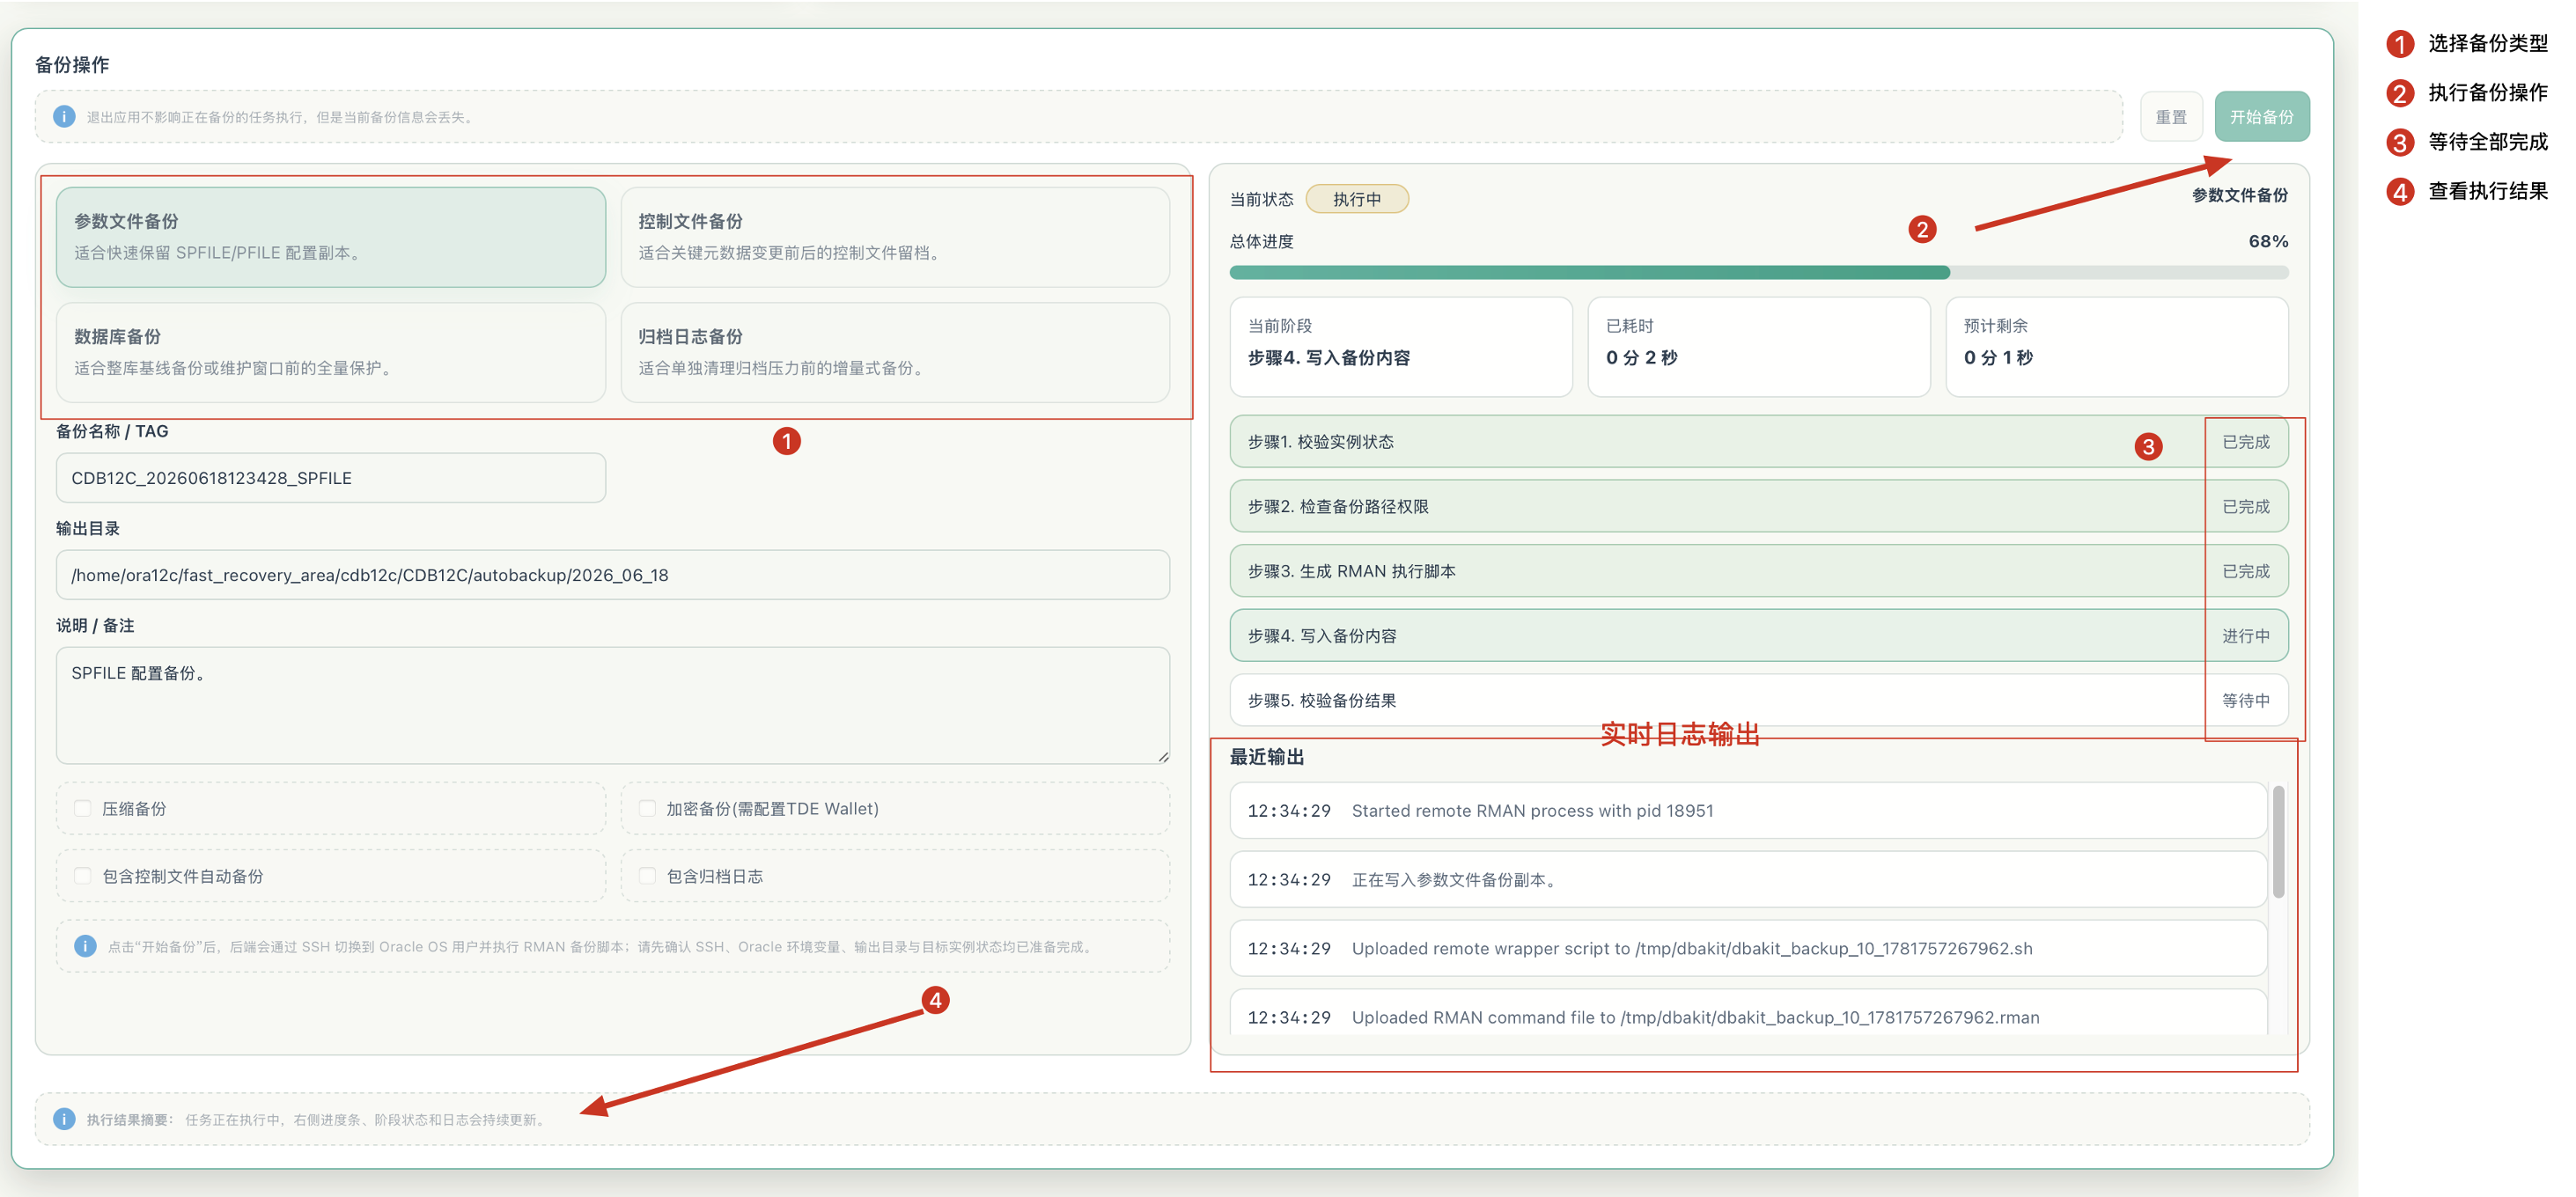Click log entry 'Uploaded remote wrapper script'
Image resolution: width=2576 pixels, height=1197 pixels.
[x=1748, y=948]
